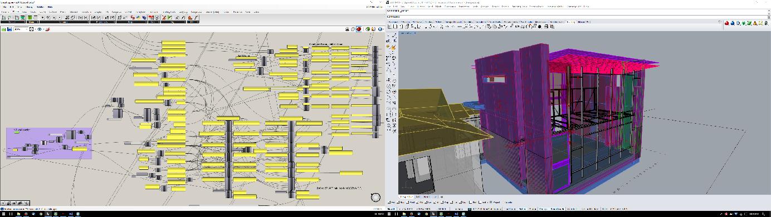Toggle SmartTrack in Rhino status bar
Viewport: 771px width, 217px height.
(x=557, y=209)
